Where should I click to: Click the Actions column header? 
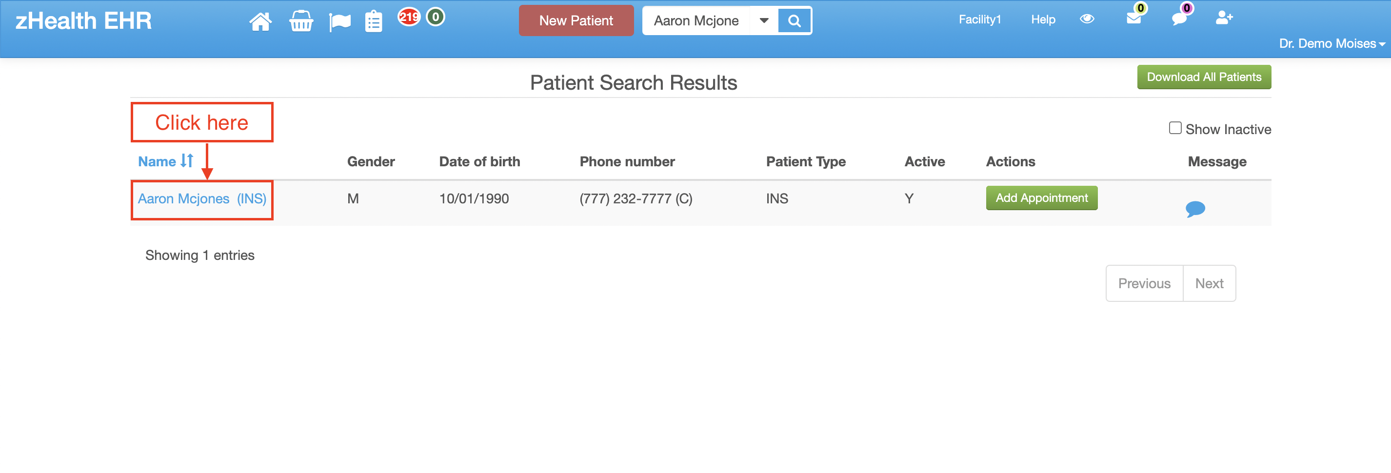point(1010,161)
